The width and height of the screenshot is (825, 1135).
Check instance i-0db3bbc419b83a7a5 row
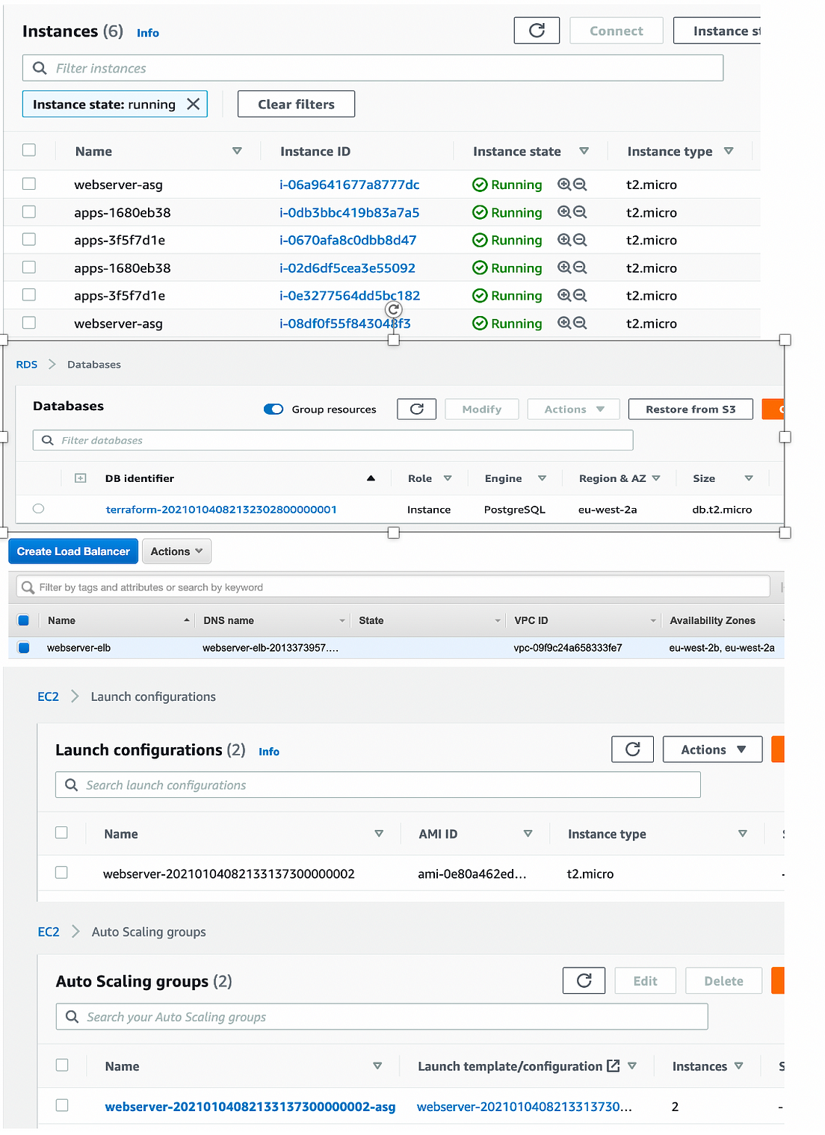[x=29, y=211]
